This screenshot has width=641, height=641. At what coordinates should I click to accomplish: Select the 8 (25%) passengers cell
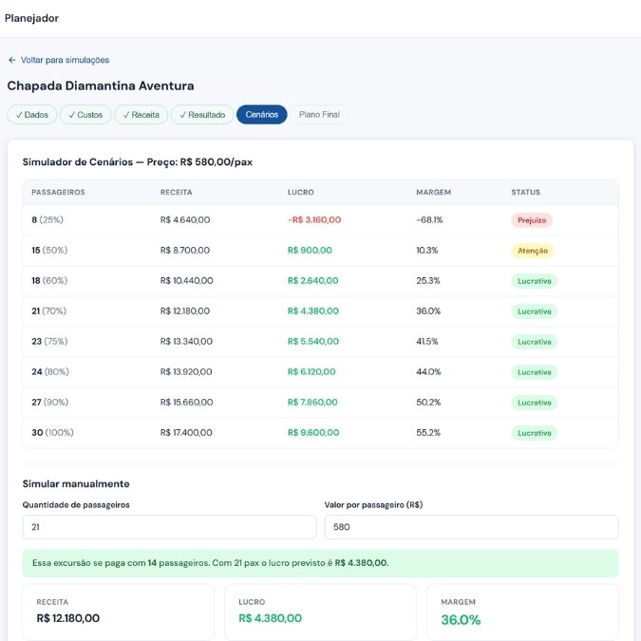tap(47, 219)
